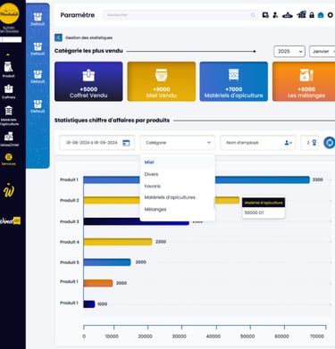The width and height of the screenshot is (335, 349).
Task: Open the Produit section in the sidebar
Action: click(x=8, y=70)
